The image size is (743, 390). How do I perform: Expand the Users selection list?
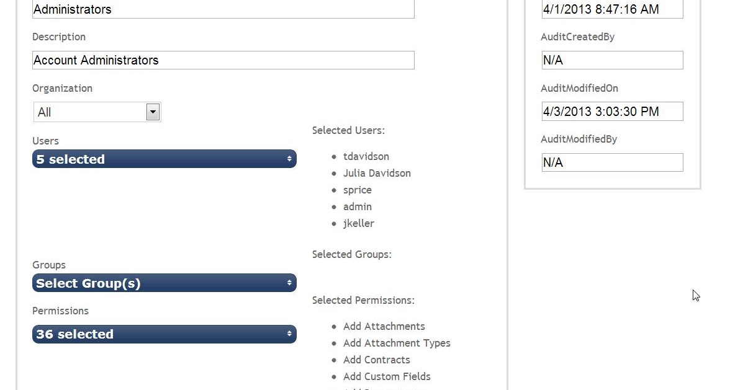pyautogui.click(x=164, y=159)
